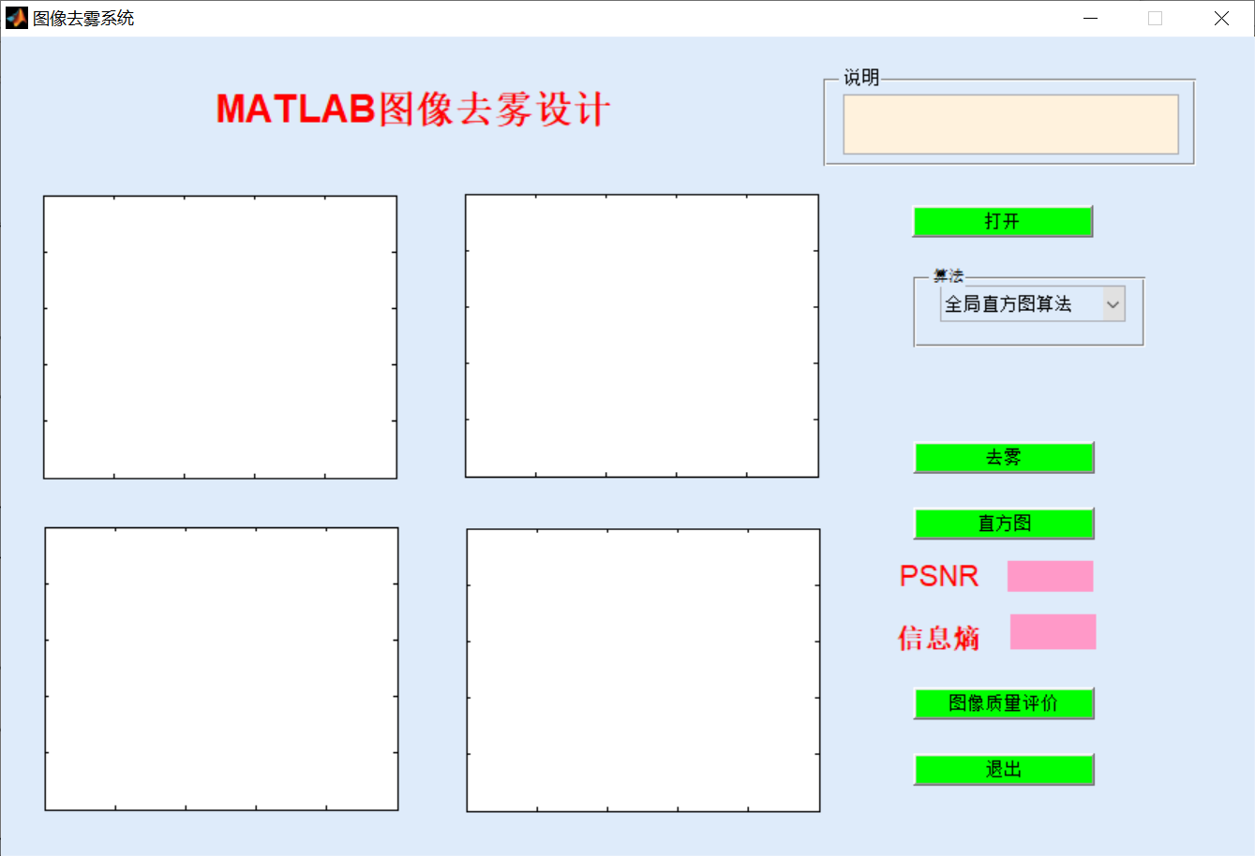The width and height of the screenshot is (1255, 856).
Task: Click the green 打开 button
Action: 1003,221
